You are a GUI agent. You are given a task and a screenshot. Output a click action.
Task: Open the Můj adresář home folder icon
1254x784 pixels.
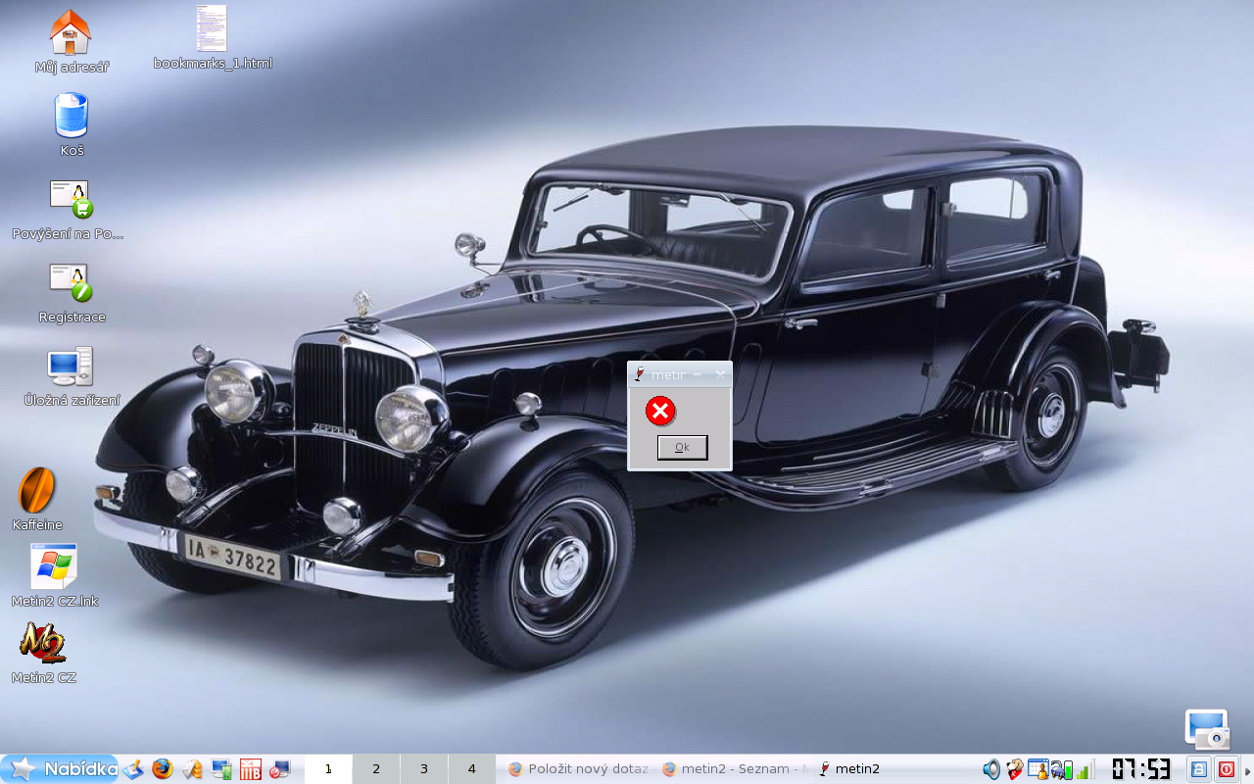[71, 33]
